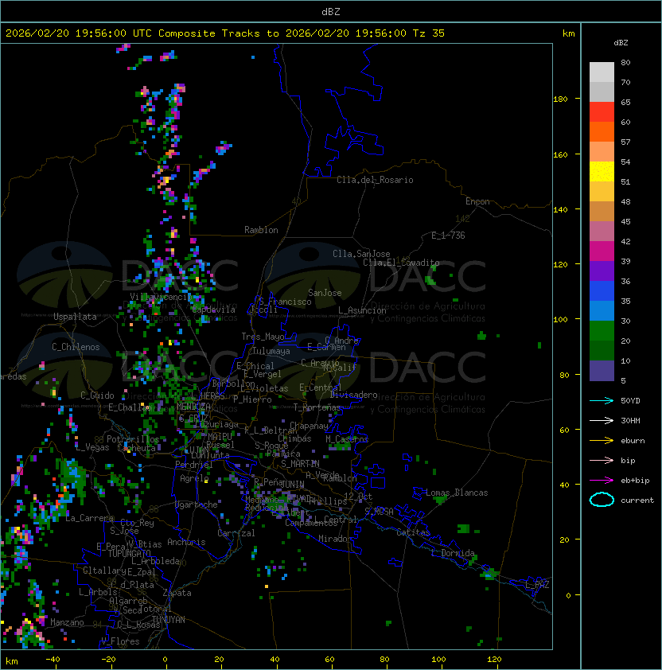Click the 'Tulumaya' place label
This screenshot has height=670, width=662.
point(271,351)
